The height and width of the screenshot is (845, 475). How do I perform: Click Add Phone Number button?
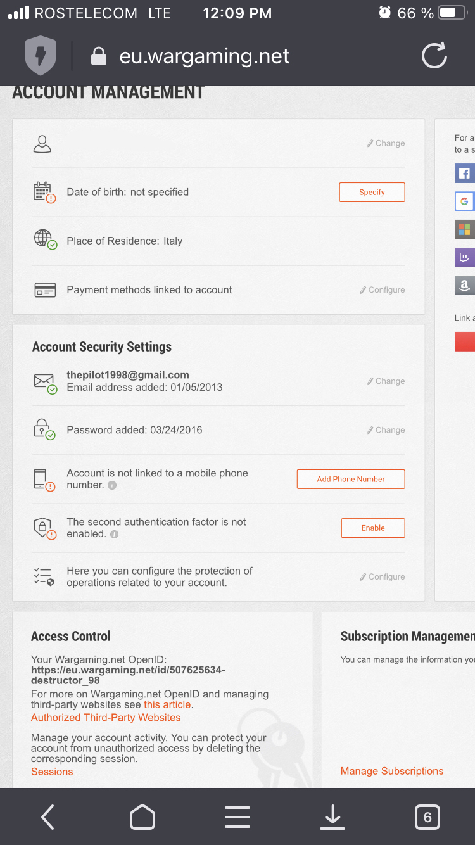[x=351, y=479]
